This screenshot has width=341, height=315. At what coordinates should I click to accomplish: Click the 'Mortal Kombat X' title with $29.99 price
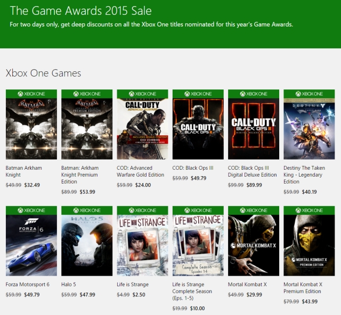pyautogui.click(x=247, y=284)
